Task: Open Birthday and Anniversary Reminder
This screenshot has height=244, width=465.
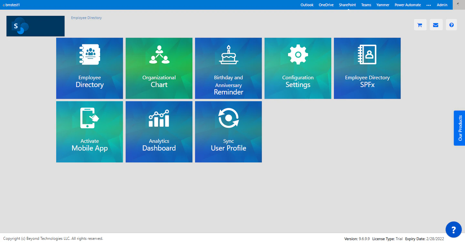Action: point(228,68)
